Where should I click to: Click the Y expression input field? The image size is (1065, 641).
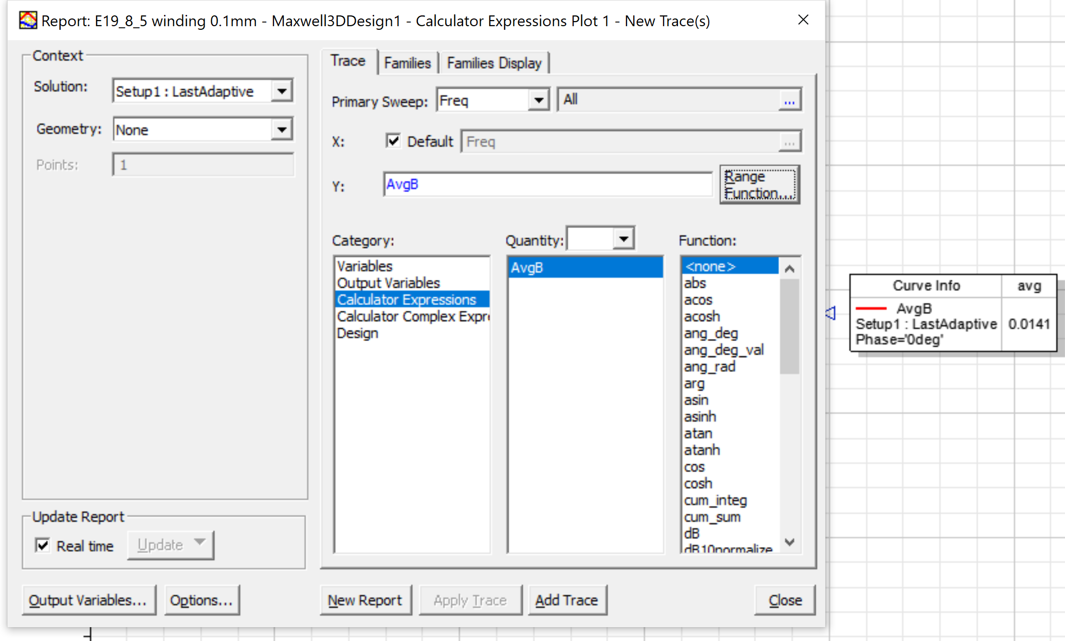(x=547, y=185)
